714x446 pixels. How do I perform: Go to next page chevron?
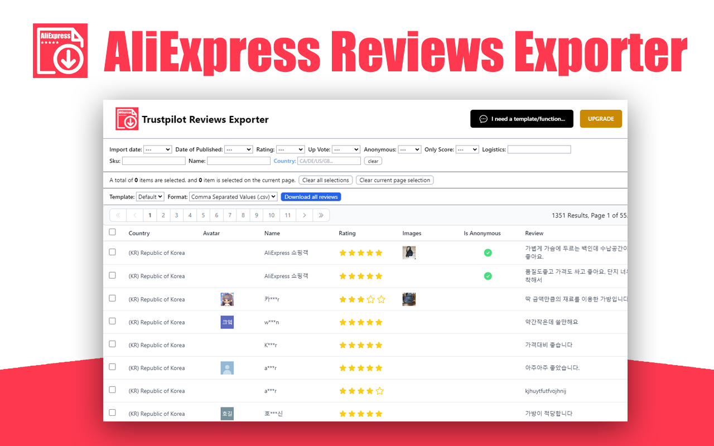coord(304,215)
